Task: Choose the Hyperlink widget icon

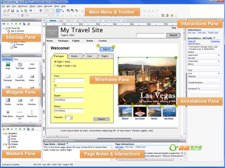Action: (32, 64)
